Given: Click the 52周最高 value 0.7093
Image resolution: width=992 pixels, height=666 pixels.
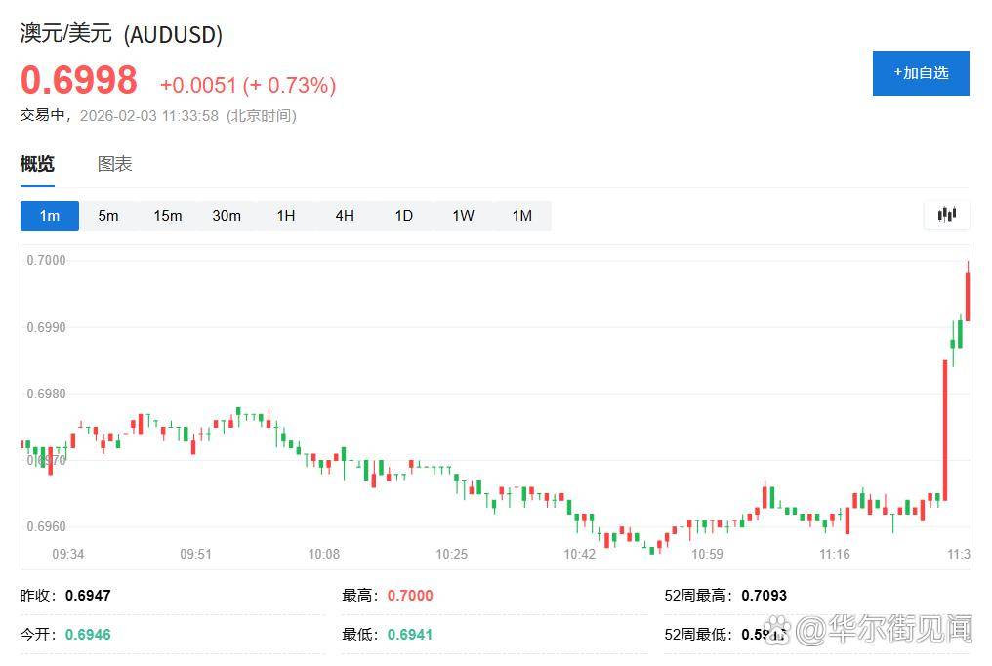Looking at the screenshot, I should [x=764, y=595].
